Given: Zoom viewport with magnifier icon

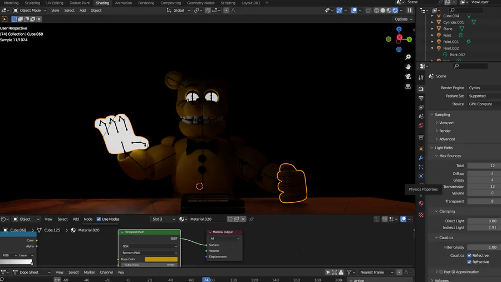Looking at the screenshot, I should [x=408, y=57].
